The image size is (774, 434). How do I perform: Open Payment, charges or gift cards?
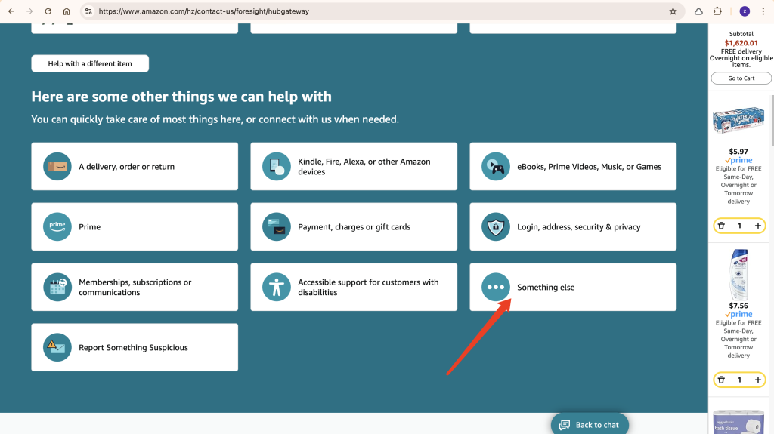(x=354, y=227)
